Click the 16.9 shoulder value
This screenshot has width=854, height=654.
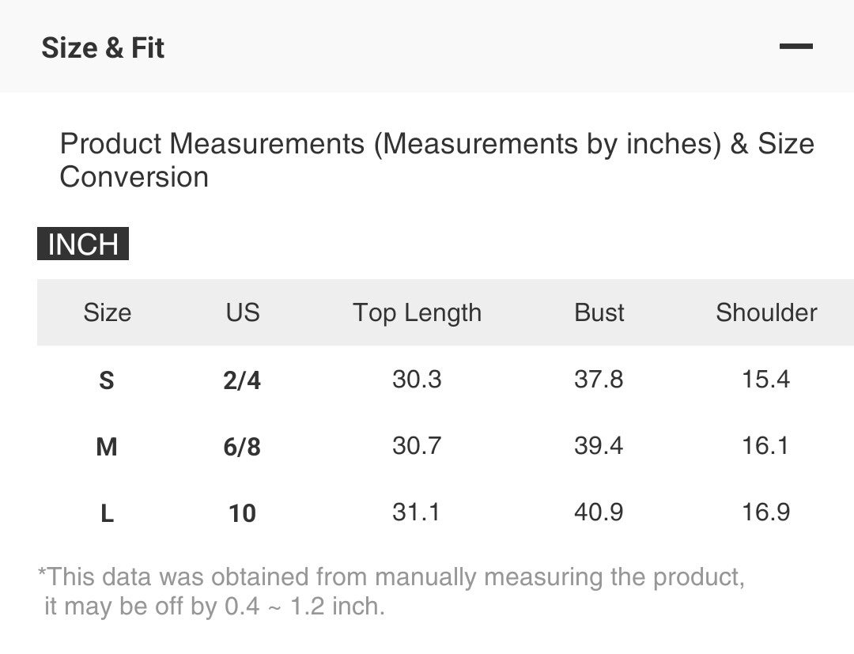(x=765, y=512)
